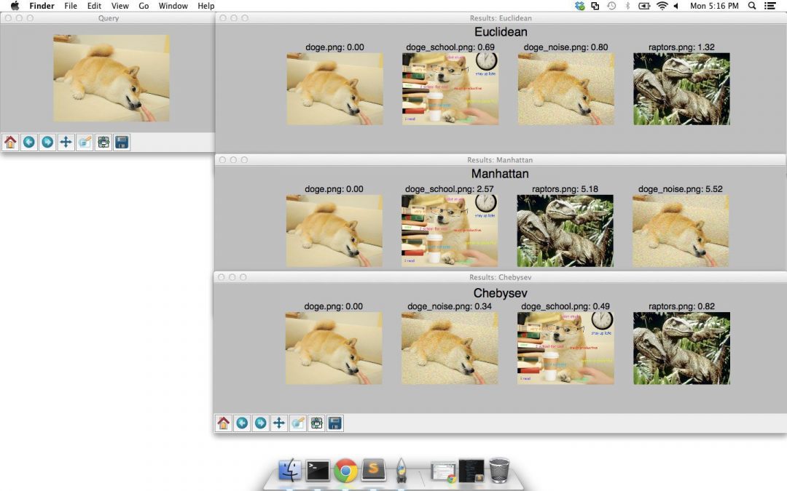Open the Finder application menu
The width and height of the screenshot is (787, 491).
click(42, 6)
